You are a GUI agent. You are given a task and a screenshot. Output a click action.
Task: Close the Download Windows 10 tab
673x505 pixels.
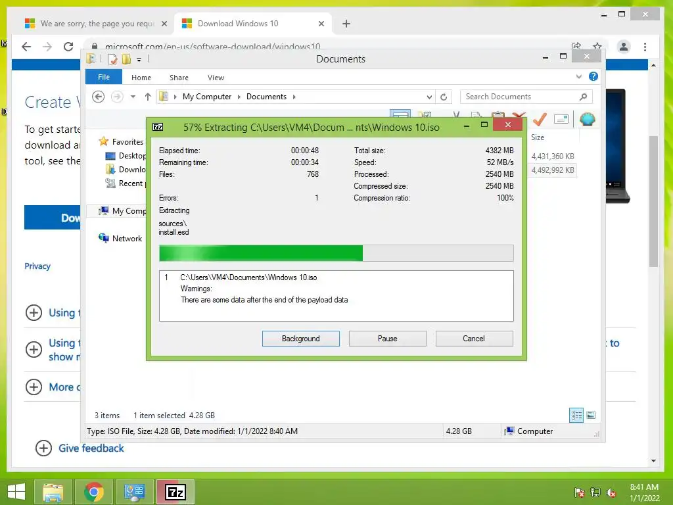point(321,24)
